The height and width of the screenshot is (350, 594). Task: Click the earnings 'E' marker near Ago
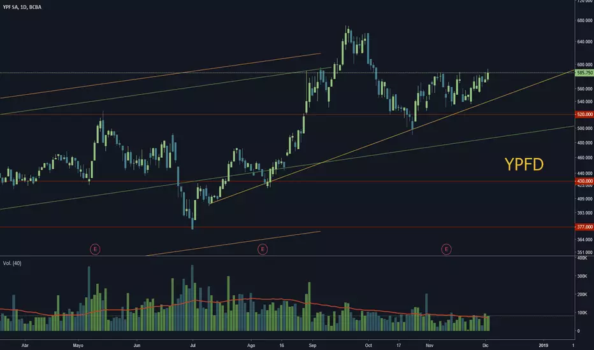tap(263, 249)
